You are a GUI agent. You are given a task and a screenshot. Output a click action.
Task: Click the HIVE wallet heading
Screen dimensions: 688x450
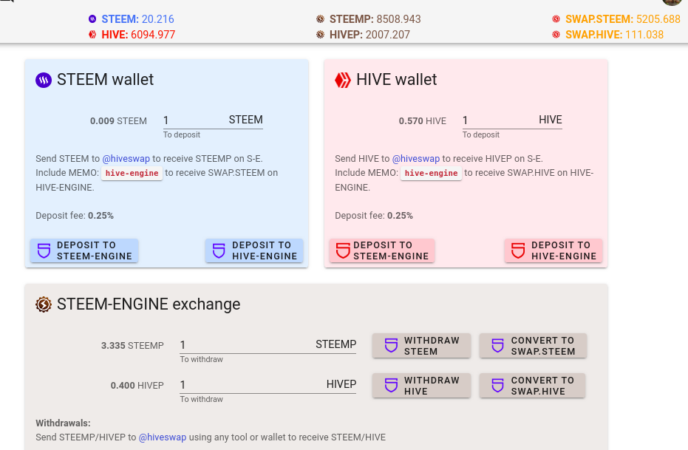click(x=397, y=80)
